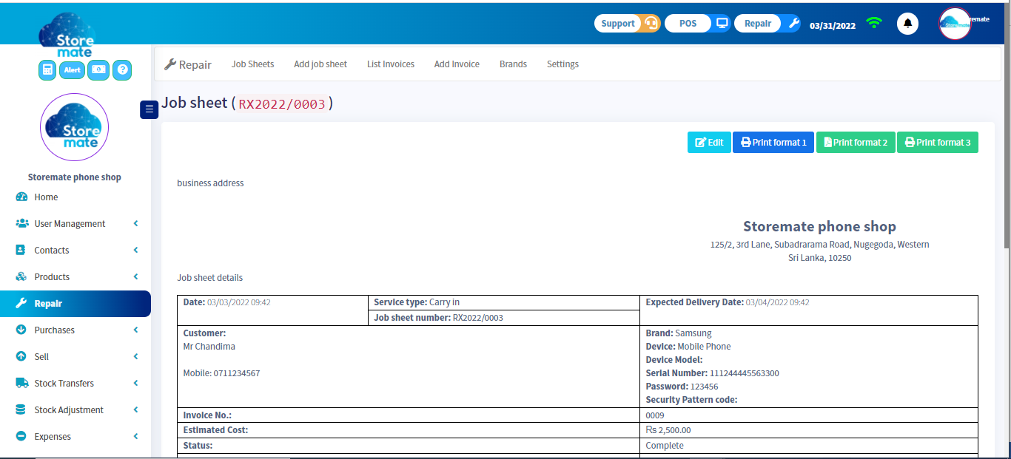
Task: Click the Products cubes icon
Action: point(21,276)
